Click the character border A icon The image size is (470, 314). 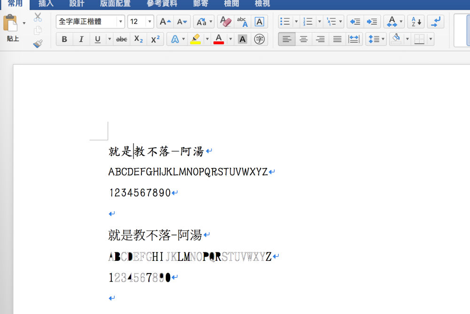pyautogui.click(x=259, y=22)
